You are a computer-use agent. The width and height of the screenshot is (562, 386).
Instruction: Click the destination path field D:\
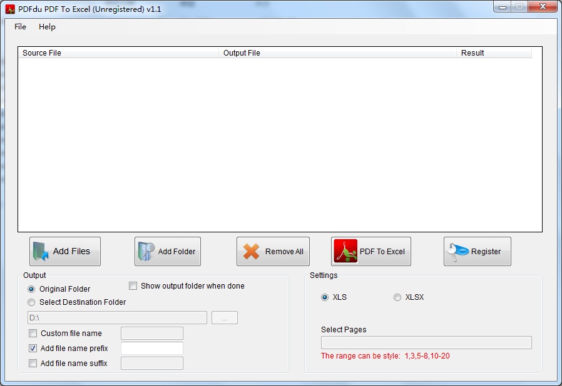pyautogui.click(x=117, y=318)
